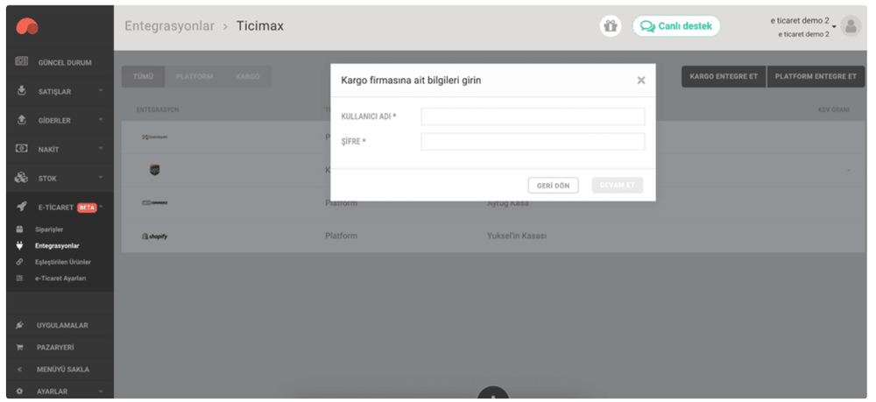Open Siparişler in the sidebar
This screenshot has height=402, width=876.
point(50,229)
